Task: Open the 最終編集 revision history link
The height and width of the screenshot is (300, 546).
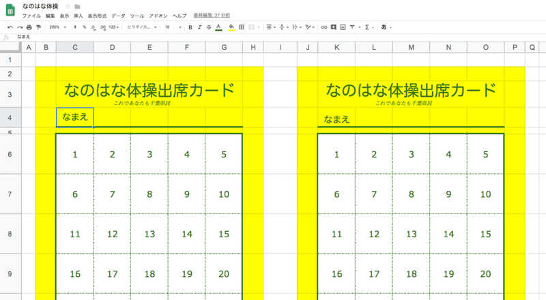Action: 212,15
